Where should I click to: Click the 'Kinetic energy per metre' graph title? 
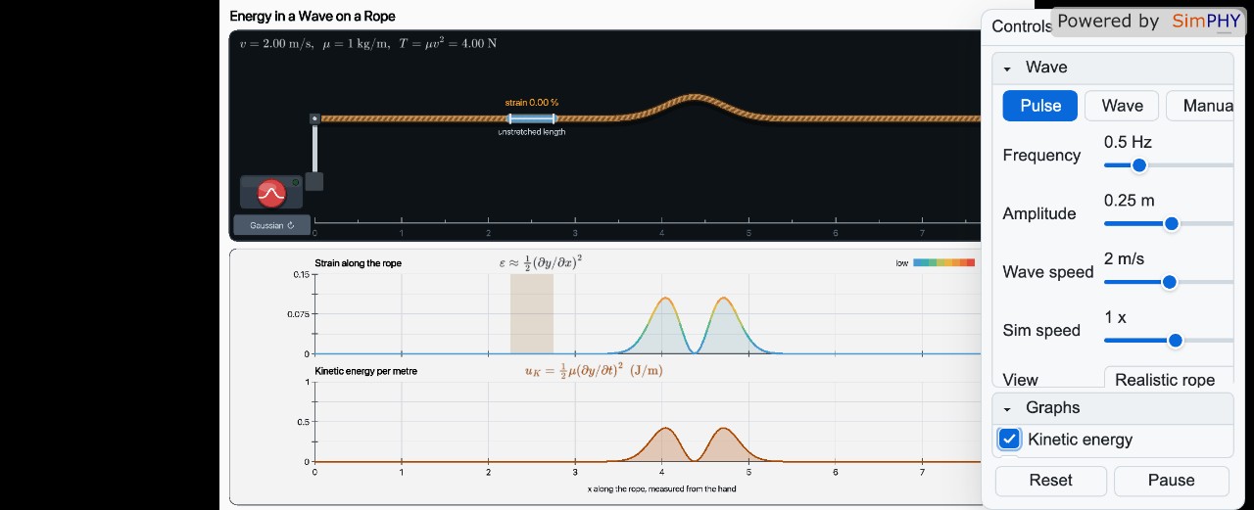pyautogui.click(x=365, y=371)
